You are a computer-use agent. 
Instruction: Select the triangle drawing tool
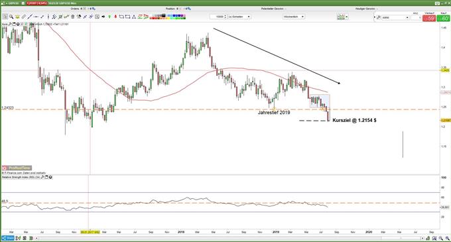134,17
